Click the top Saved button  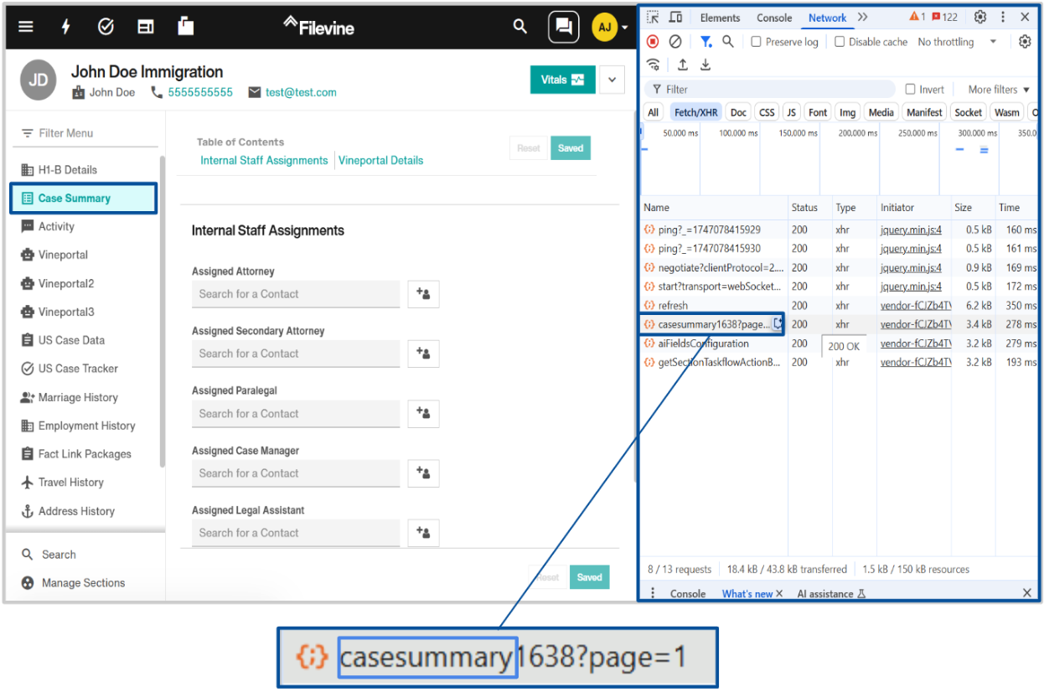571,148
